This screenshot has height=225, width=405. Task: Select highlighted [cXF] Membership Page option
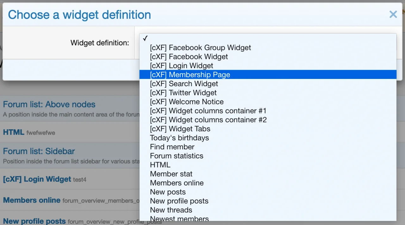tap(190, 75)
